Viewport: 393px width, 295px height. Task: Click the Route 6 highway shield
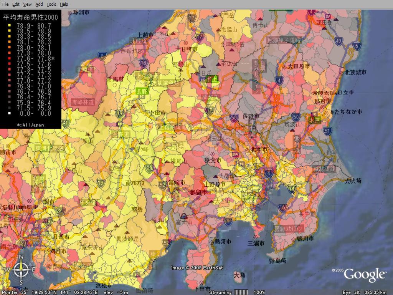click(x=357, y=46)
